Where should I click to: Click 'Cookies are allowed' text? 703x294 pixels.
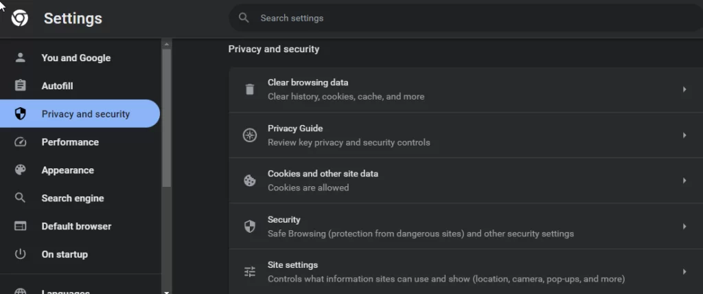pyautogui.click(x=308, y=188)
